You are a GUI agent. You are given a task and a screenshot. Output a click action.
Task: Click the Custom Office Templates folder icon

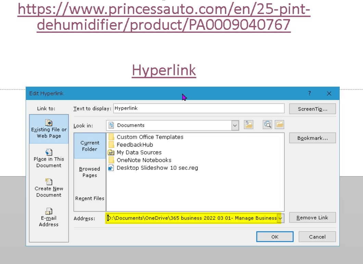tap(111, 137)
